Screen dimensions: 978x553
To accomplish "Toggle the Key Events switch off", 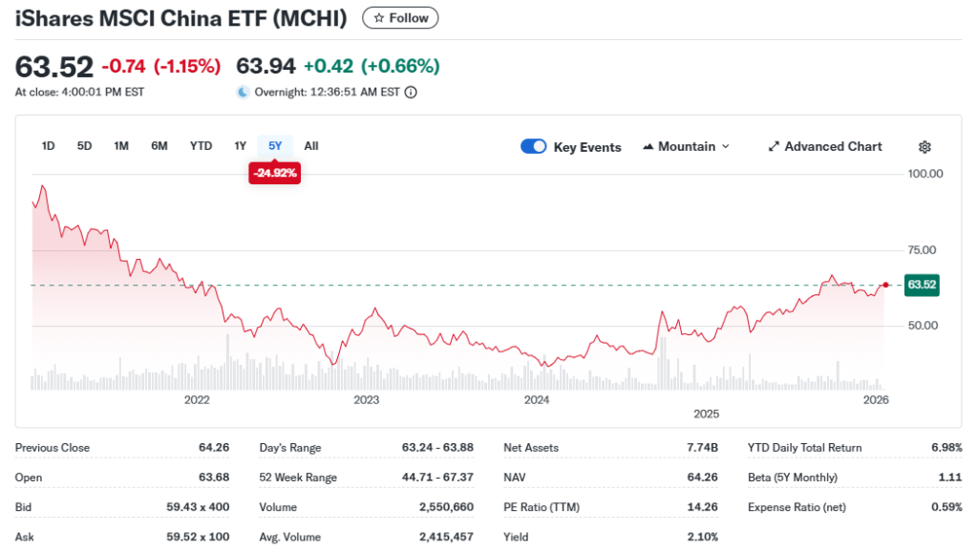I will point(533,146).
